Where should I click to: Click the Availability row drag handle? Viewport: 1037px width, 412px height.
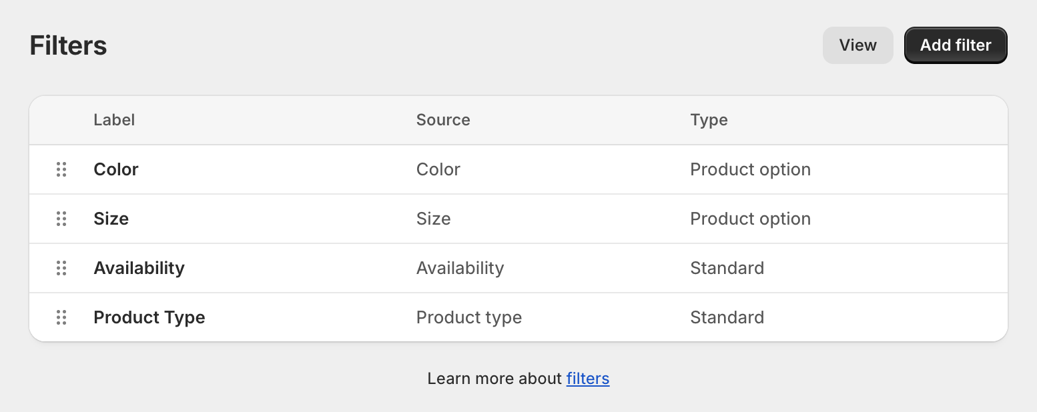(61, 268)
